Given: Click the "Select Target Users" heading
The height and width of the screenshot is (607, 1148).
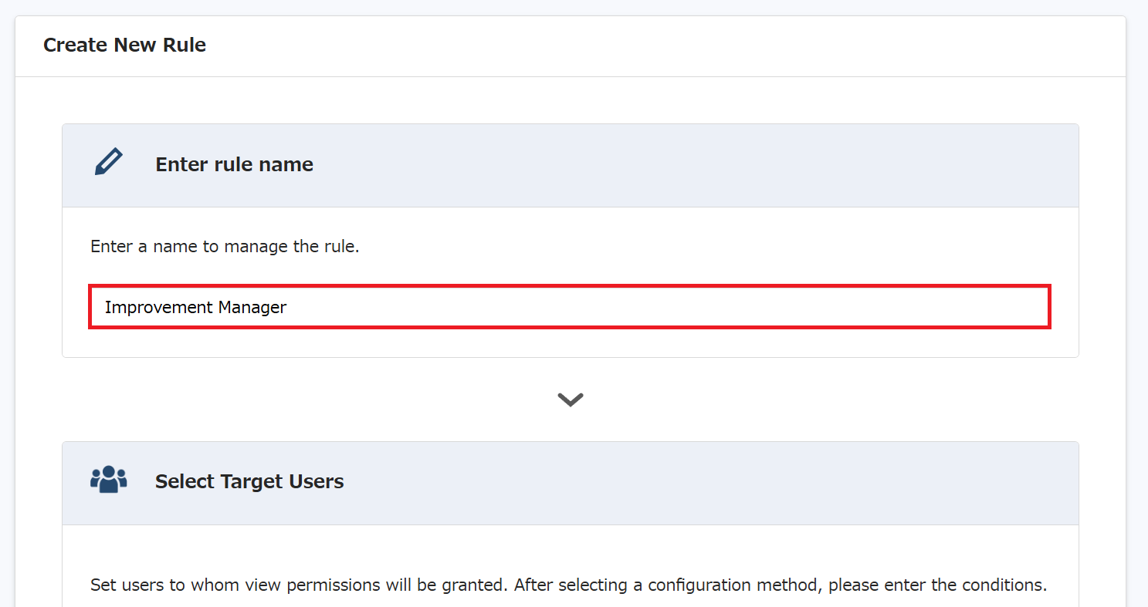Looking at the screenshot, I should pyautogui.click(x=249, y=481).
